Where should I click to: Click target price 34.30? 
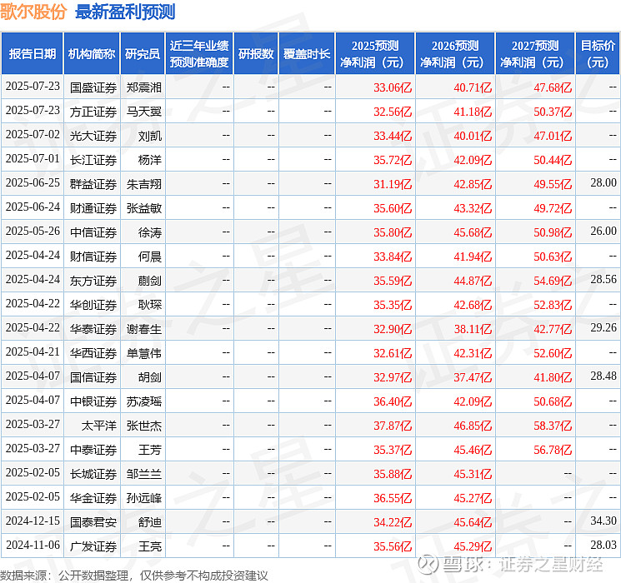click(603, 521)
